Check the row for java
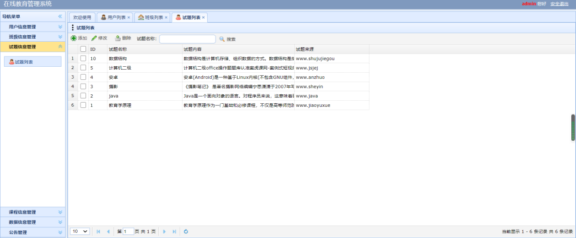 pyautogui.click(x=84, y=96)
